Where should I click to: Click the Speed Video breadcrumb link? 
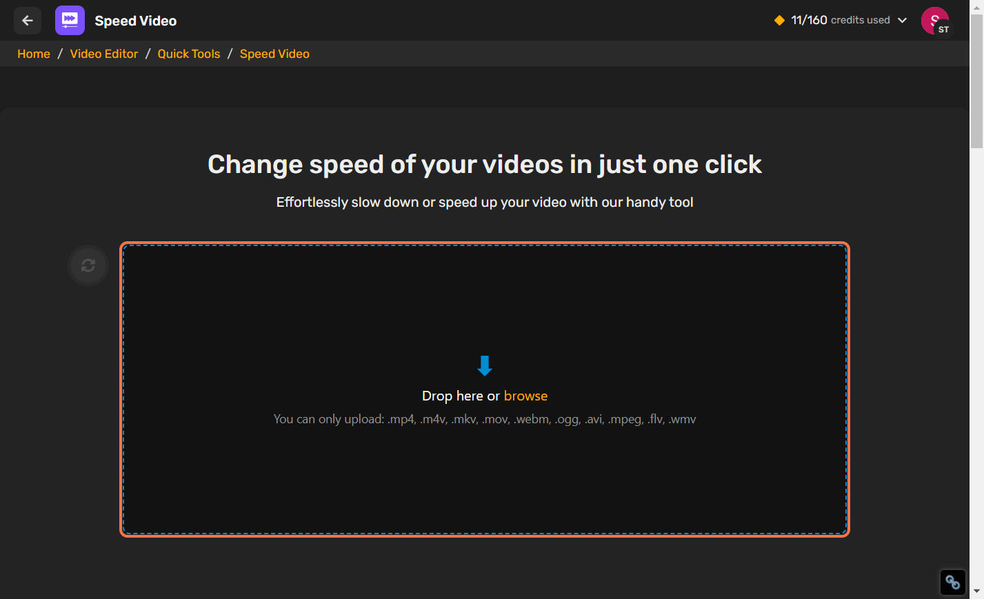pyautogui.click(x=274, y=54)
